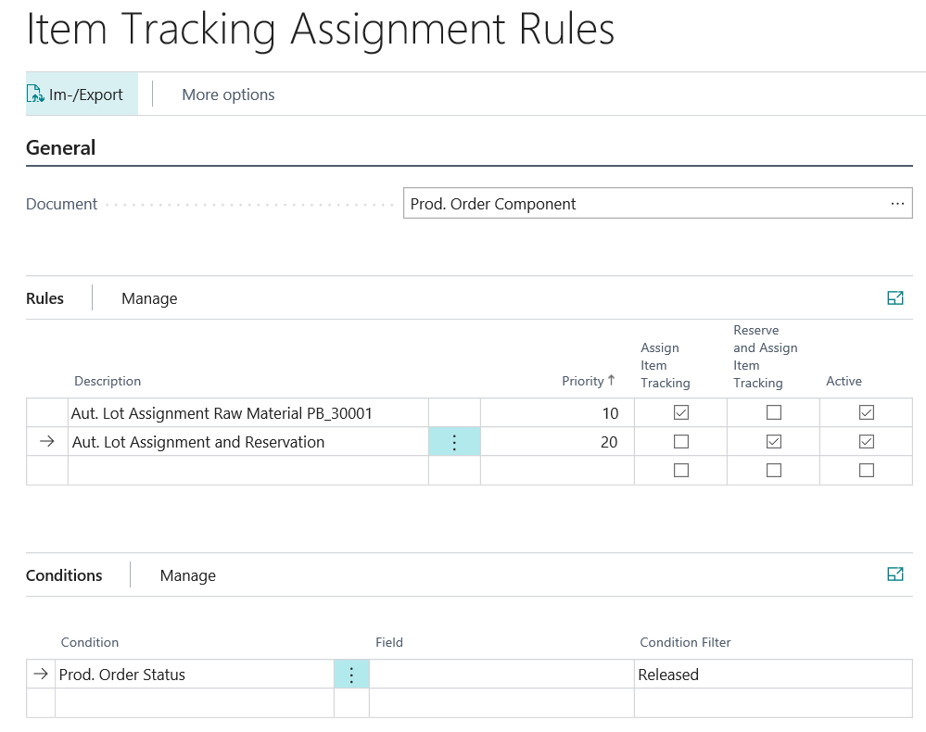Select Aut. Lot Assignment and Reservation description

(248, 442)
